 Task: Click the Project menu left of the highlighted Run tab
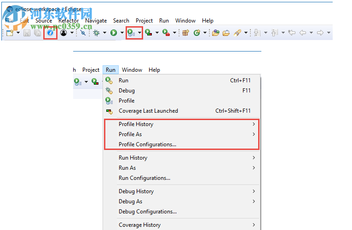[x=91, y=70]
